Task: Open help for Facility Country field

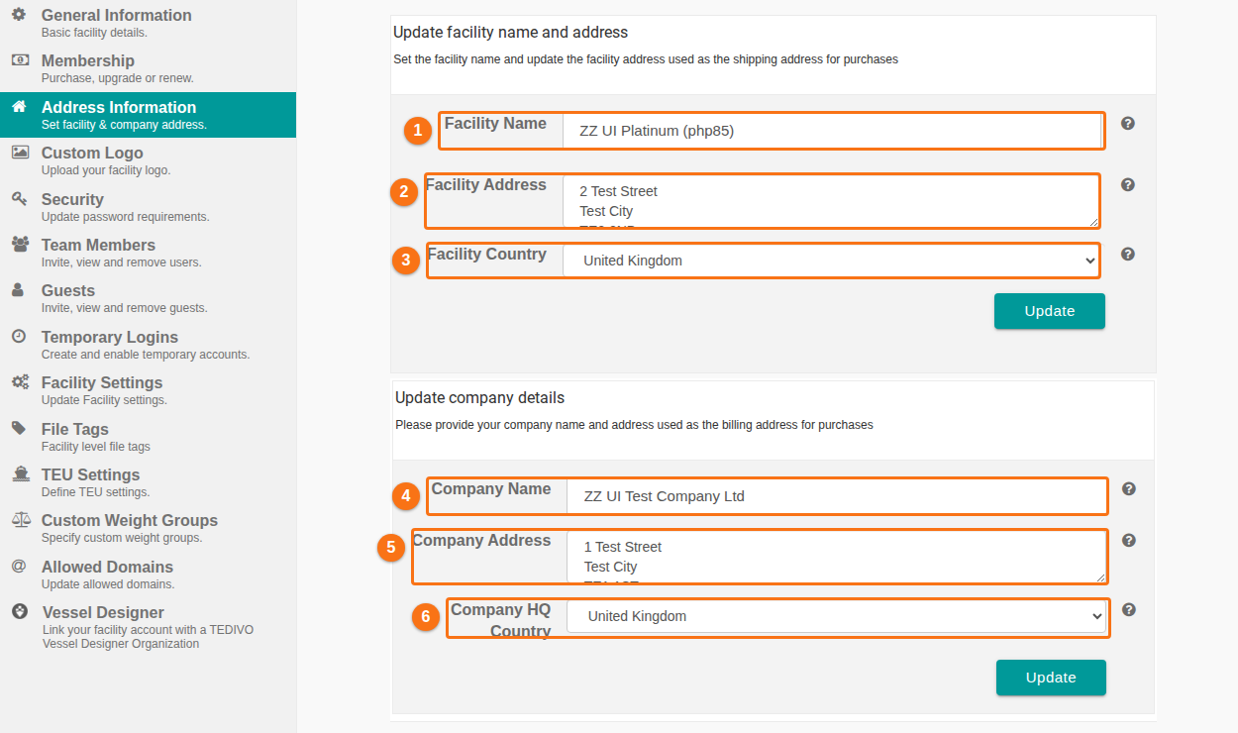Action: click(x=1128, y=255)
